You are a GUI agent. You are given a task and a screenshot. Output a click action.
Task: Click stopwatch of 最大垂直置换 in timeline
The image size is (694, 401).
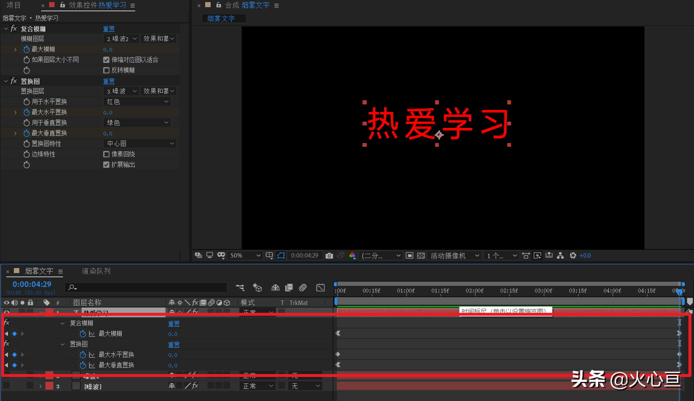pyautogui.click(x=83, y=365)
